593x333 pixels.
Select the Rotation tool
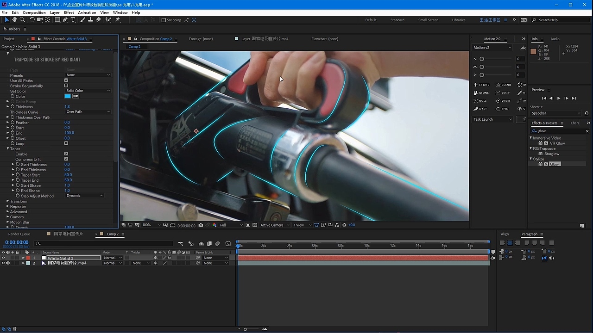(32, 20)
